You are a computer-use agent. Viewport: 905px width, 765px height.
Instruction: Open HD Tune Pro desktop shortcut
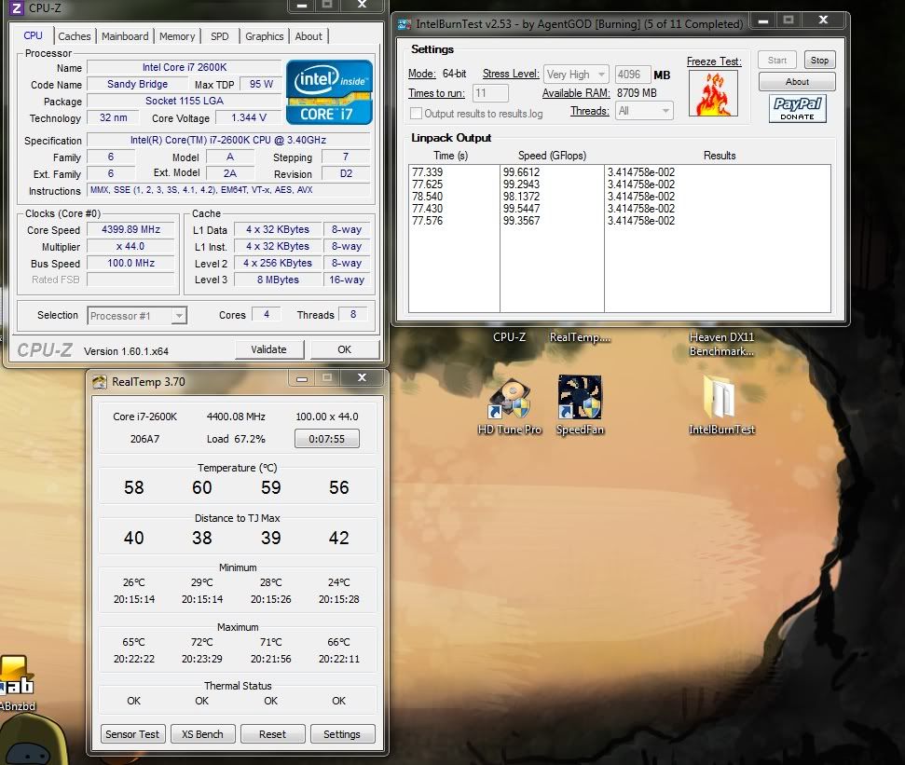point(510,405)
